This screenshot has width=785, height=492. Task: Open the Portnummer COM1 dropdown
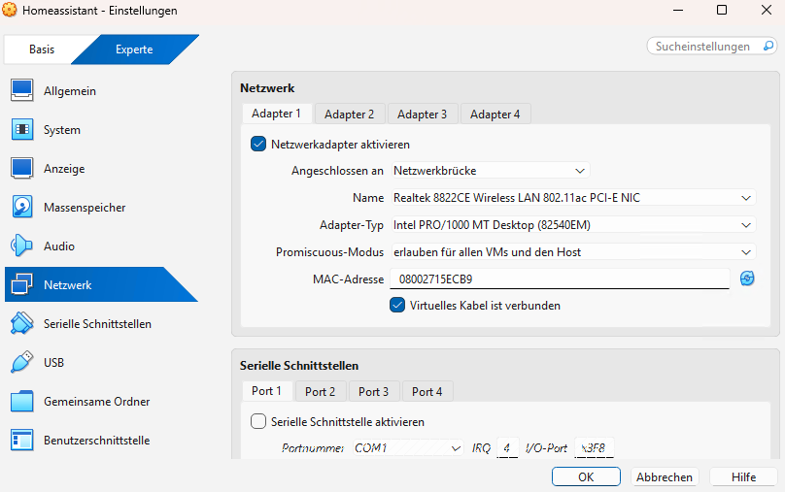coord(408,448)
